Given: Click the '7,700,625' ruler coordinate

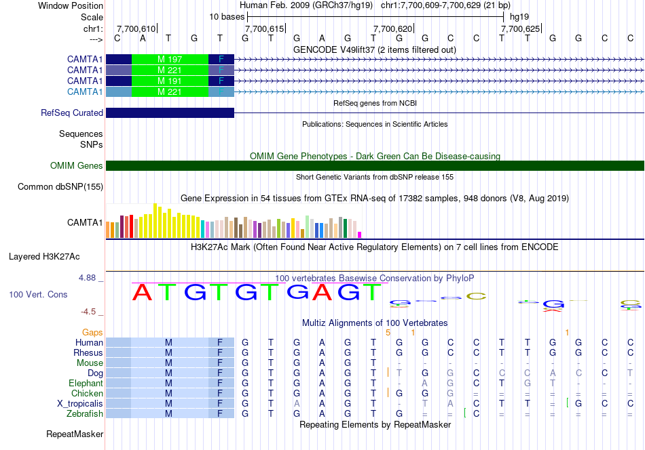Looking at the screenshot, I should click(520, 28).
